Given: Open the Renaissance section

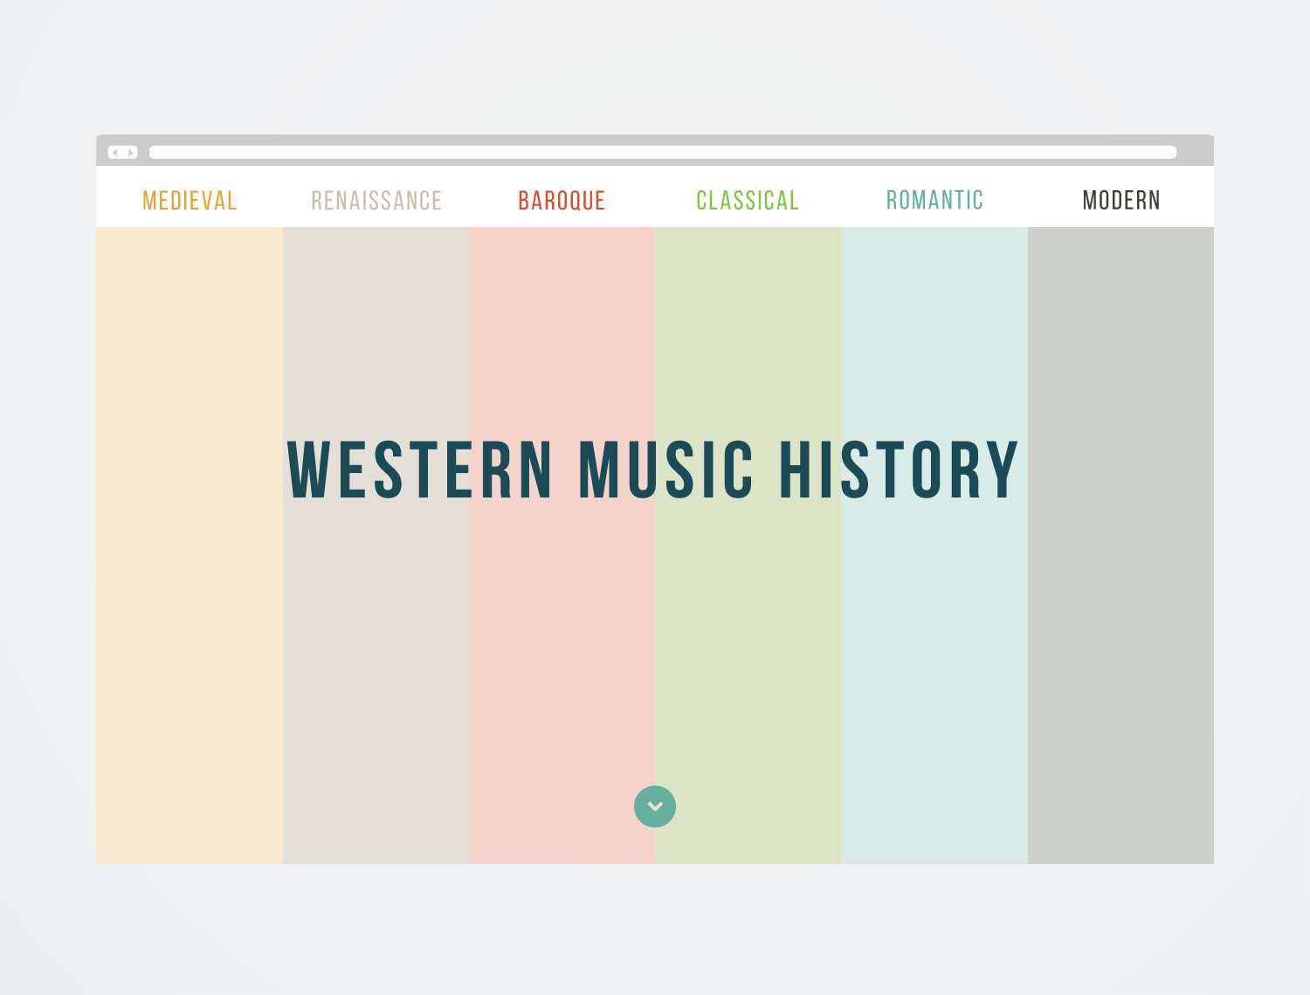Looking at the screenshot, I should 376,201.
